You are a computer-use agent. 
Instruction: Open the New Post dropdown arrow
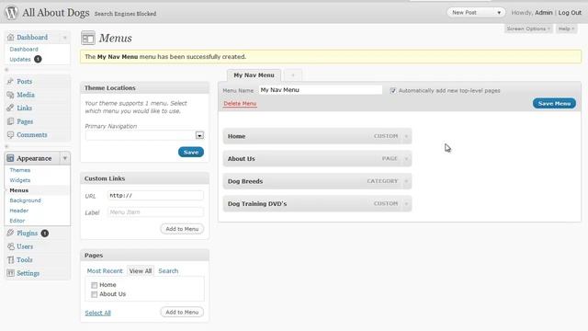tap(499, 13)
